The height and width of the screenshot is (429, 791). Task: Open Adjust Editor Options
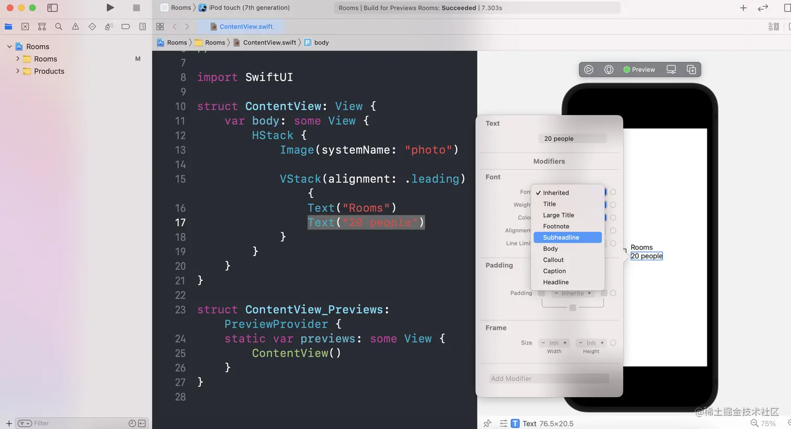773,27
